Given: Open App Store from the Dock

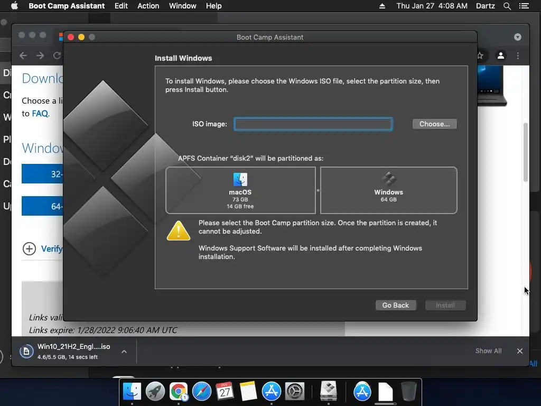Looking at the screenshot, I should pos(271,392).
